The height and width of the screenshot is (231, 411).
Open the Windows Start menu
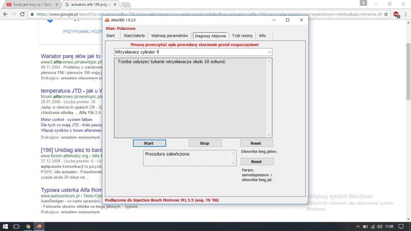pyautogui.click(x=5, y=226)
